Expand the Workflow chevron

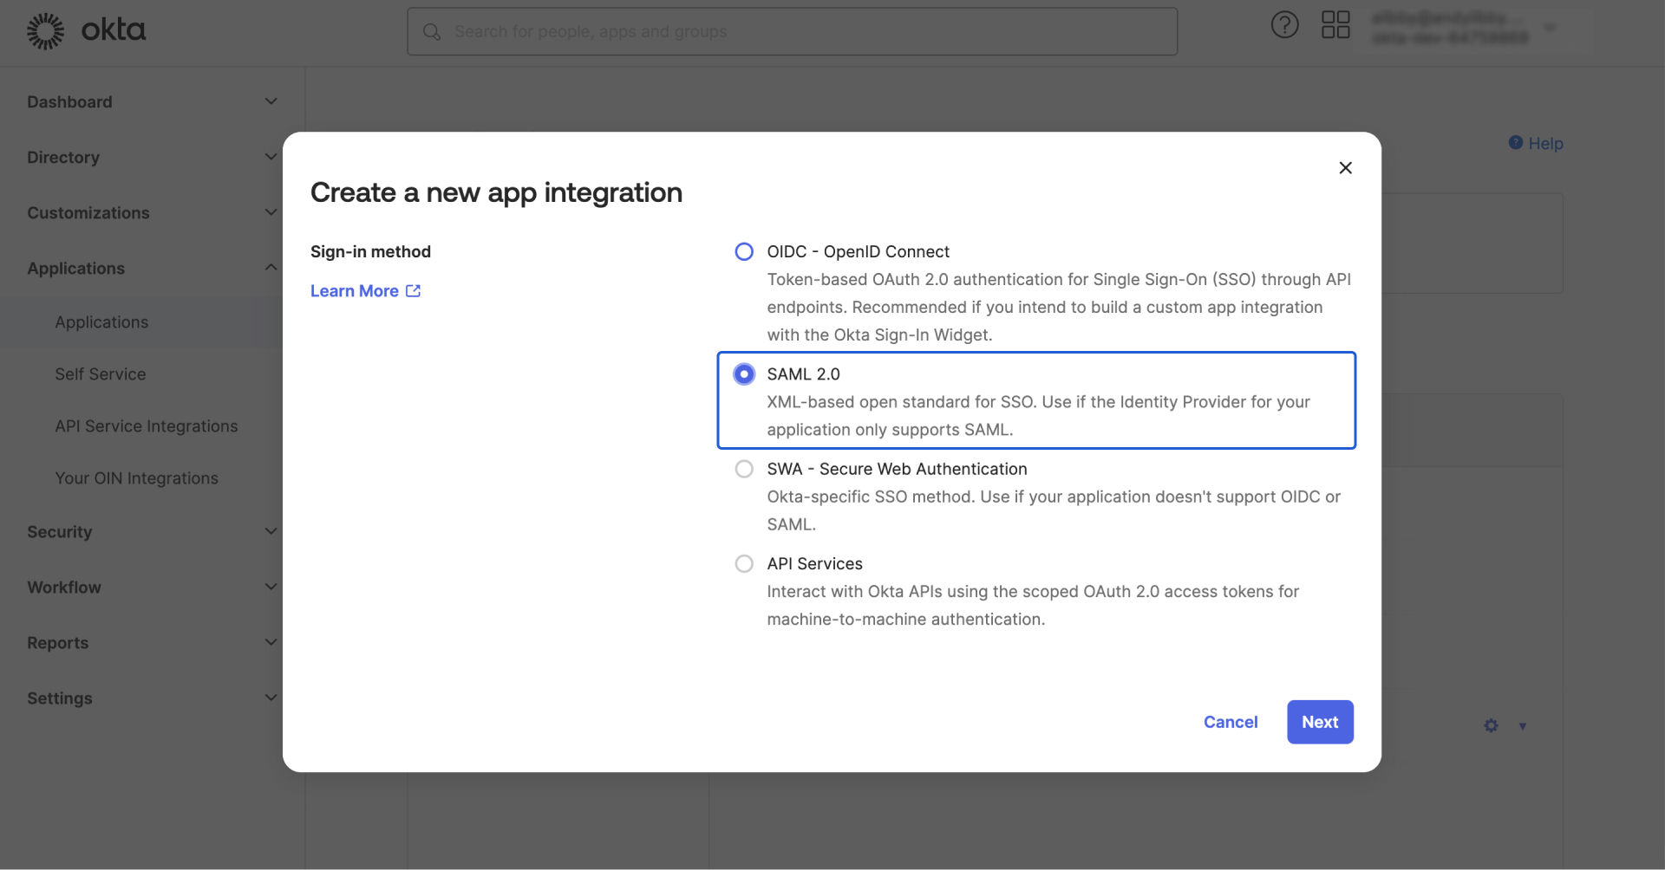pos(271,587)
